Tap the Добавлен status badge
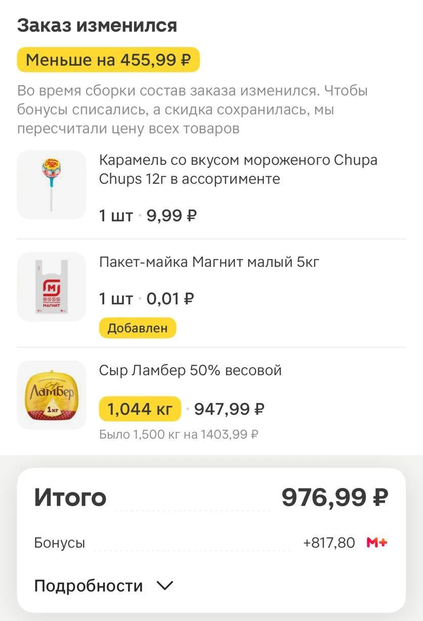This screenshot has width=423, height=621. click(137, 328)
